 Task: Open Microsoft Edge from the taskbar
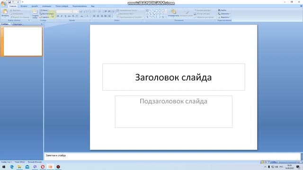pyautogui.click(x=12, y=167)
